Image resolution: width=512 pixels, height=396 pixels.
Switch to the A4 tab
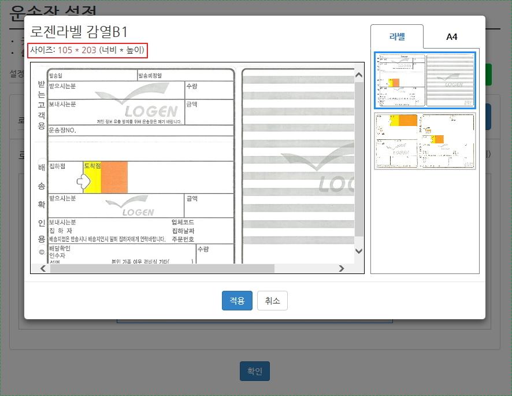pyautogui.click(x=451, y=36)
